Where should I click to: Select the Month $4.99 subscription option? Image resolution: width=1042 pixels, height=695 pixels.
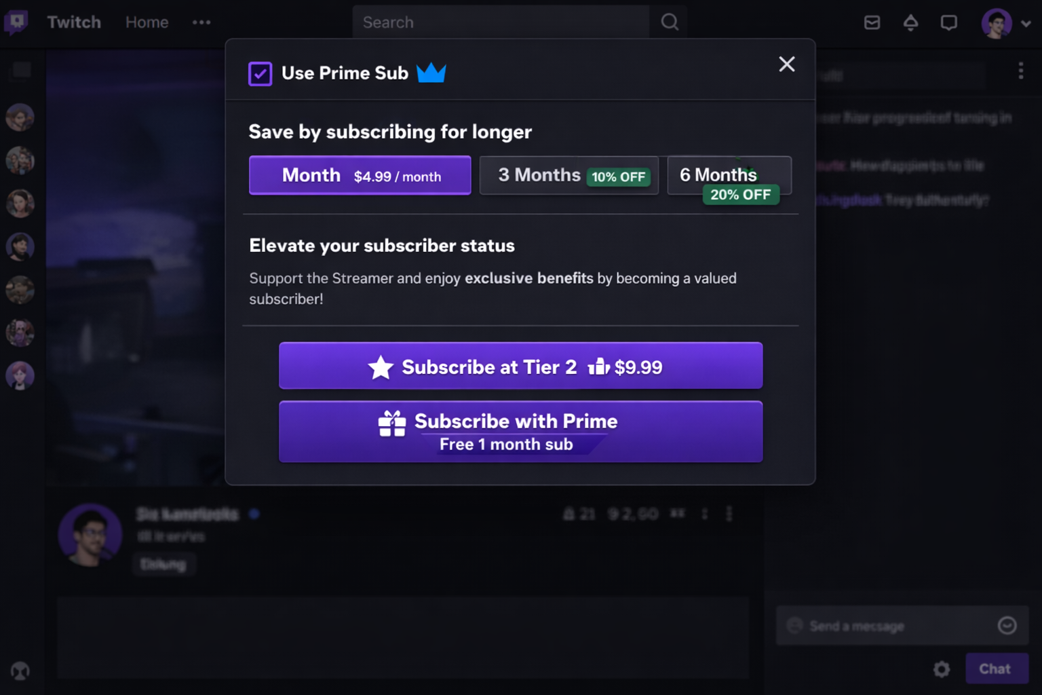[360, 175]
